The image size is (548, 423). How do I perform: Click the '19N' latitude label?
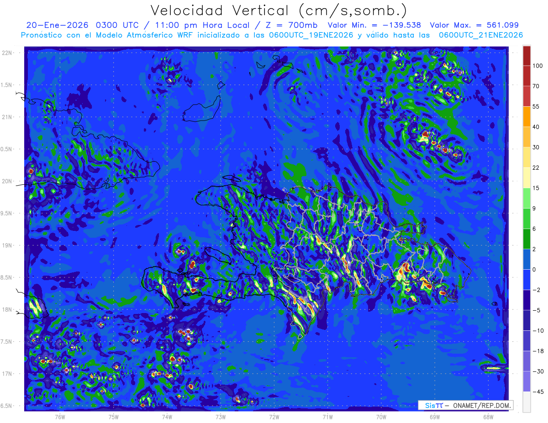point(8,245)
